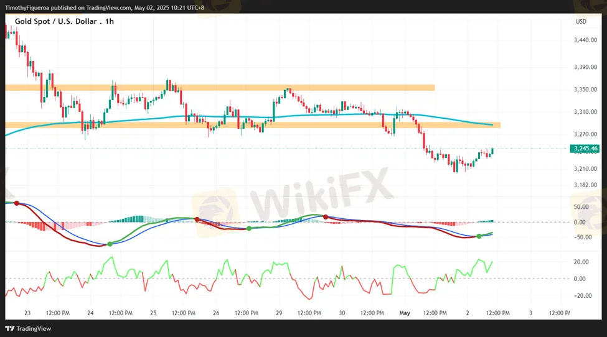Screen dimensions: 607x337
Task: Click the latest green MACD crossover dot
Action: pos(479,236)
